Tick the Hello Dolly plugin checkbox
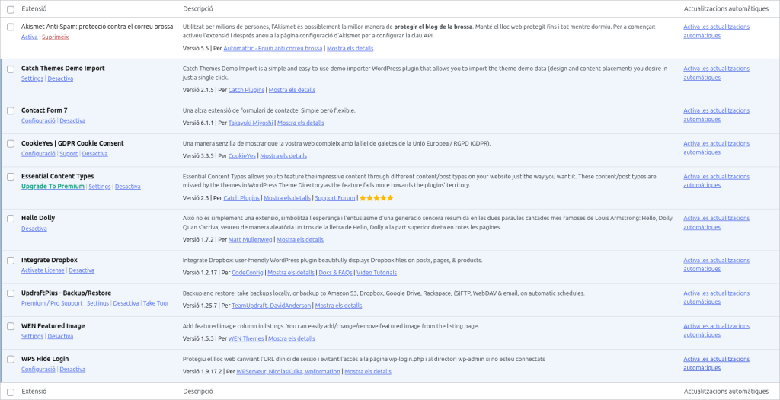Viewport: 780px width, 400px height. [x=11, y=218]
